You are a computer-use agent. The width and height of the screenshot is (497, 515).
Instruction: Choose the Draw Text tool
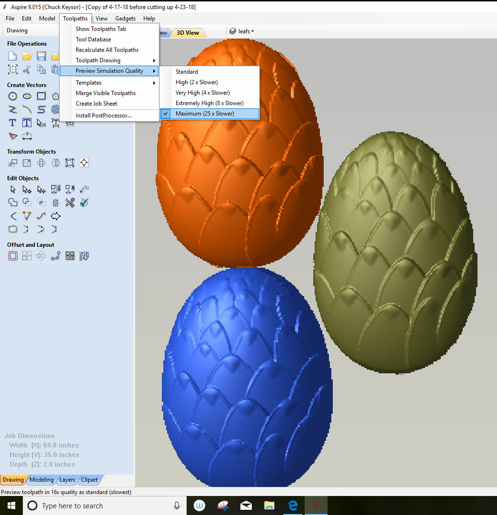(x=13, y=123)
